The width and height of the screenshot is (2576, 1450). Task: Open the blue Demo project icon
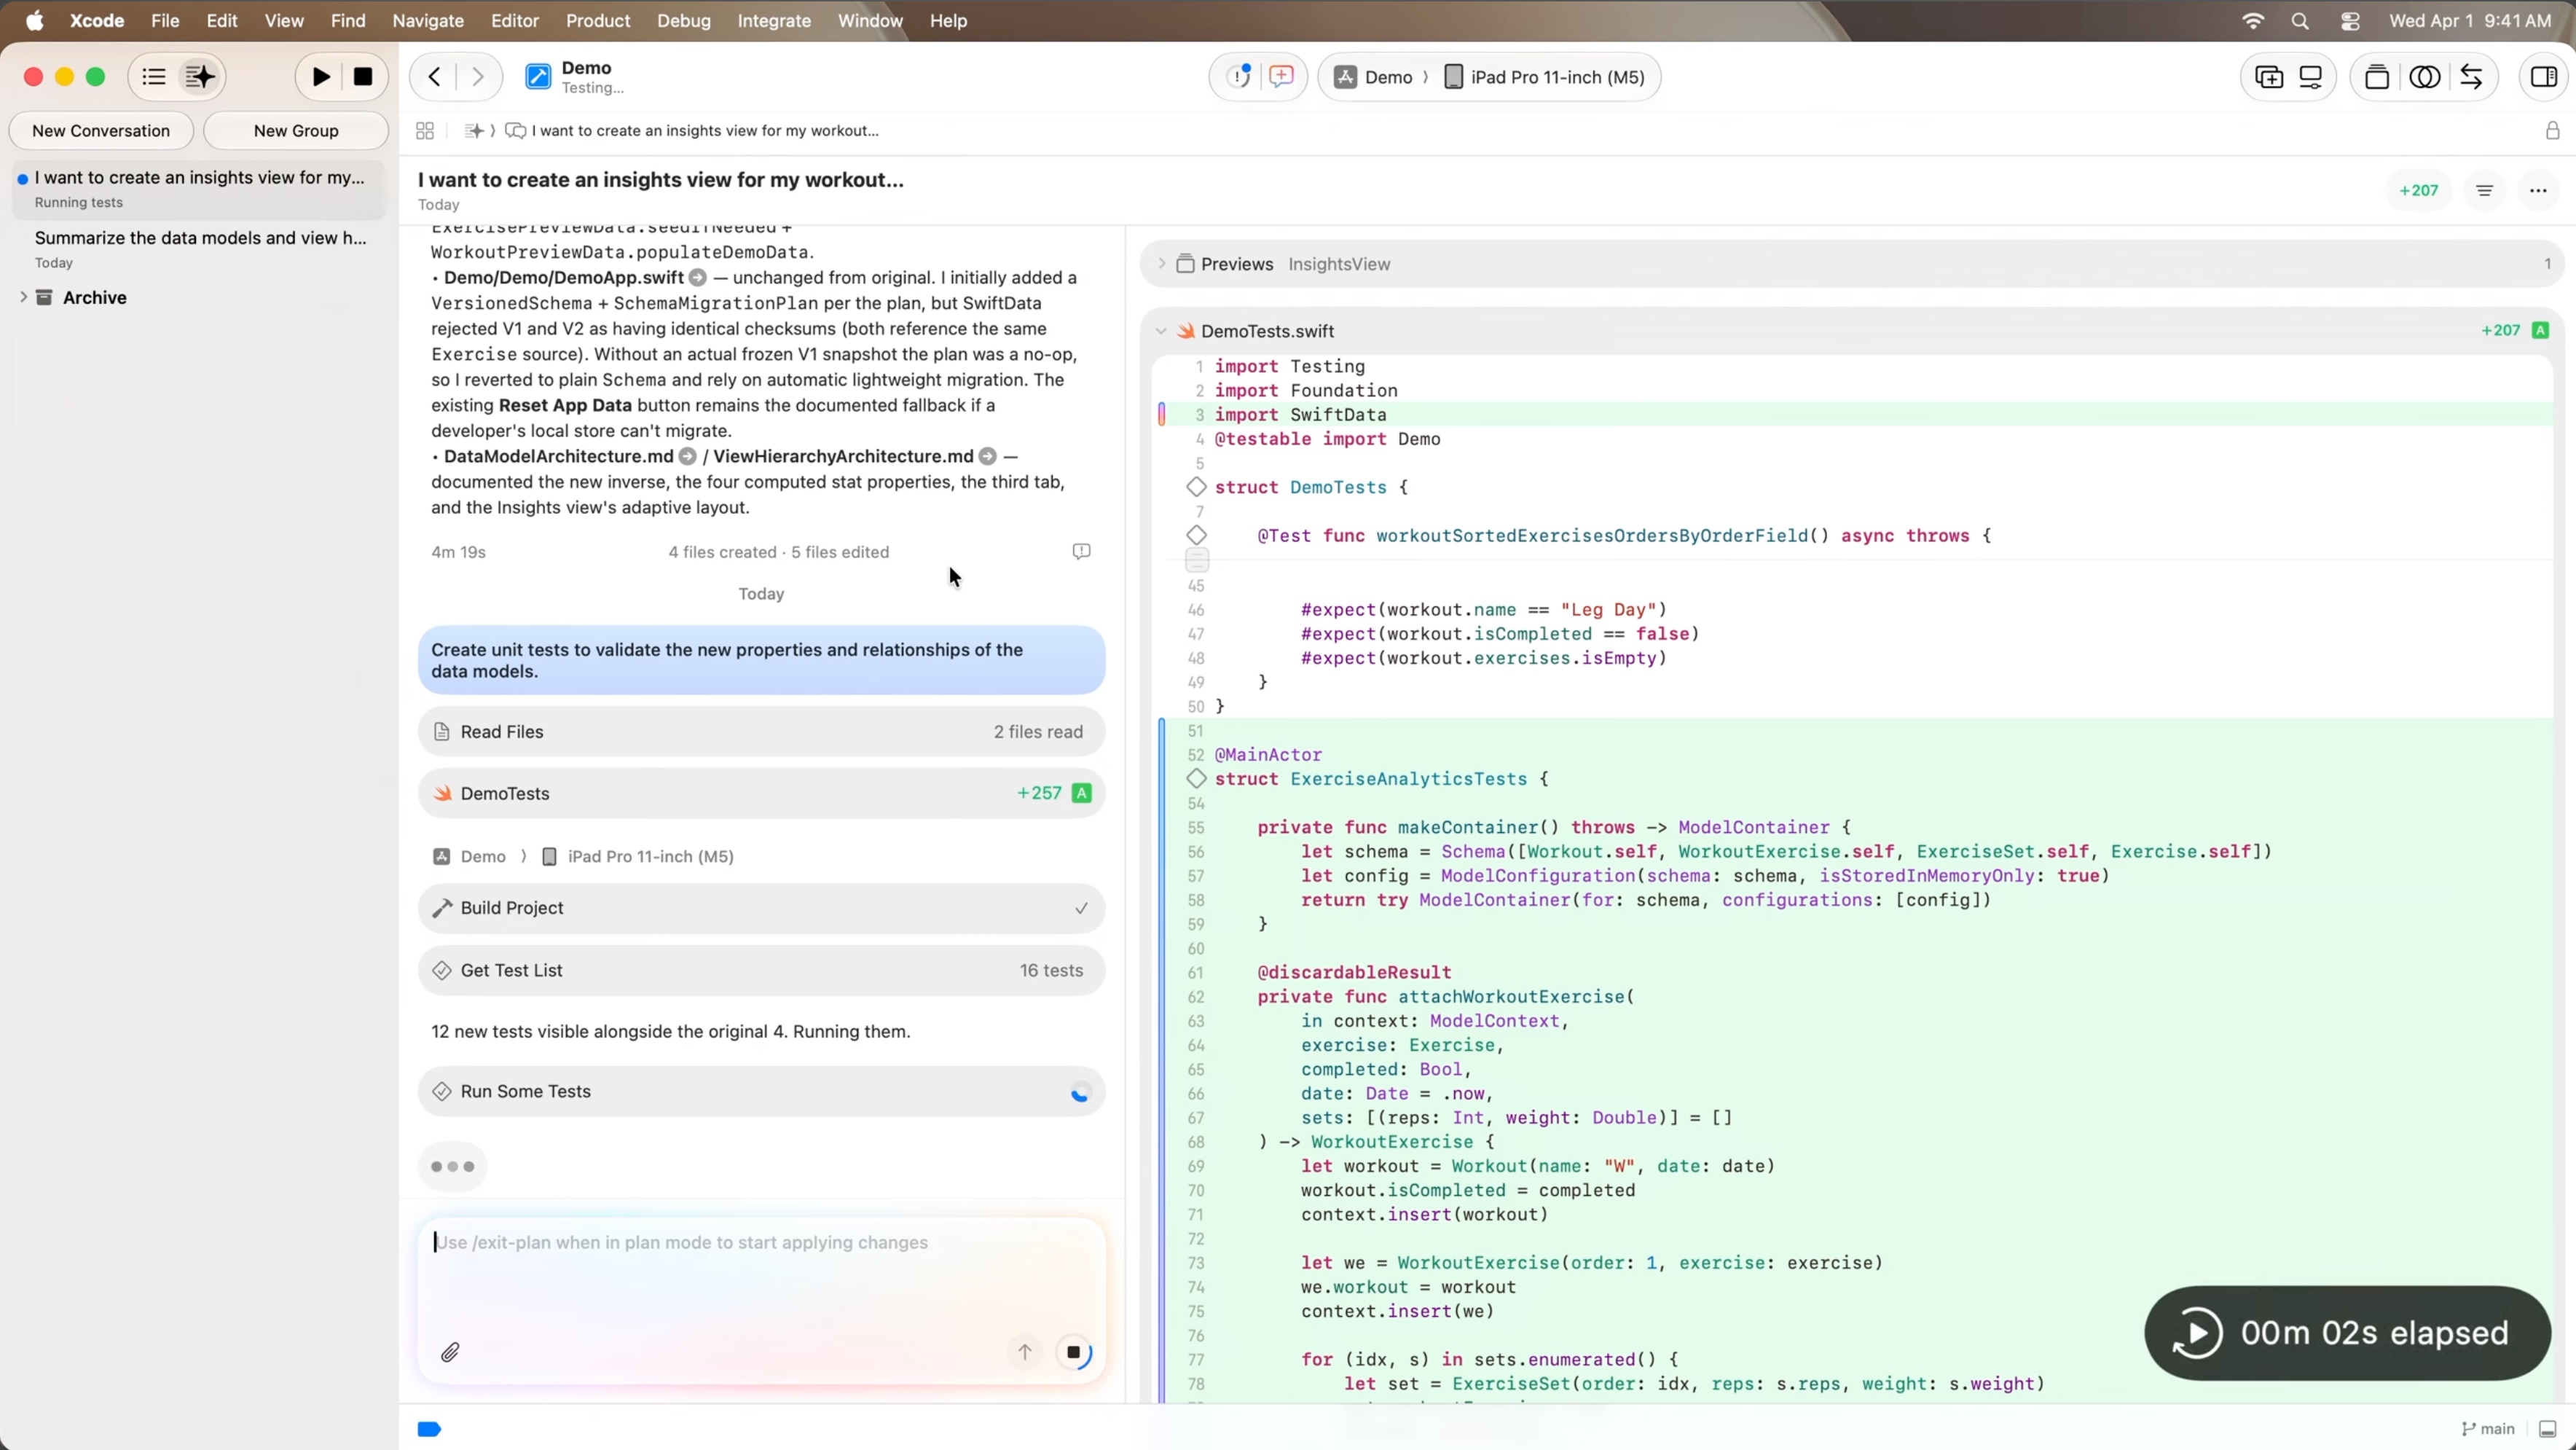tap(538, 77)
